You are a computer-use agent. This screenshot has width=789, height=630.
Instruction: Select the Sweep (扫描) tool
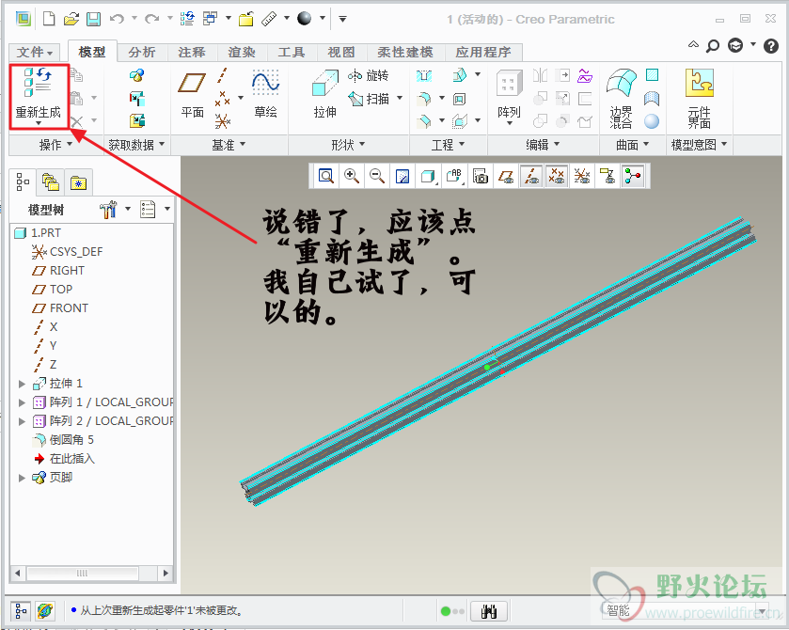[x=369, y=99]
